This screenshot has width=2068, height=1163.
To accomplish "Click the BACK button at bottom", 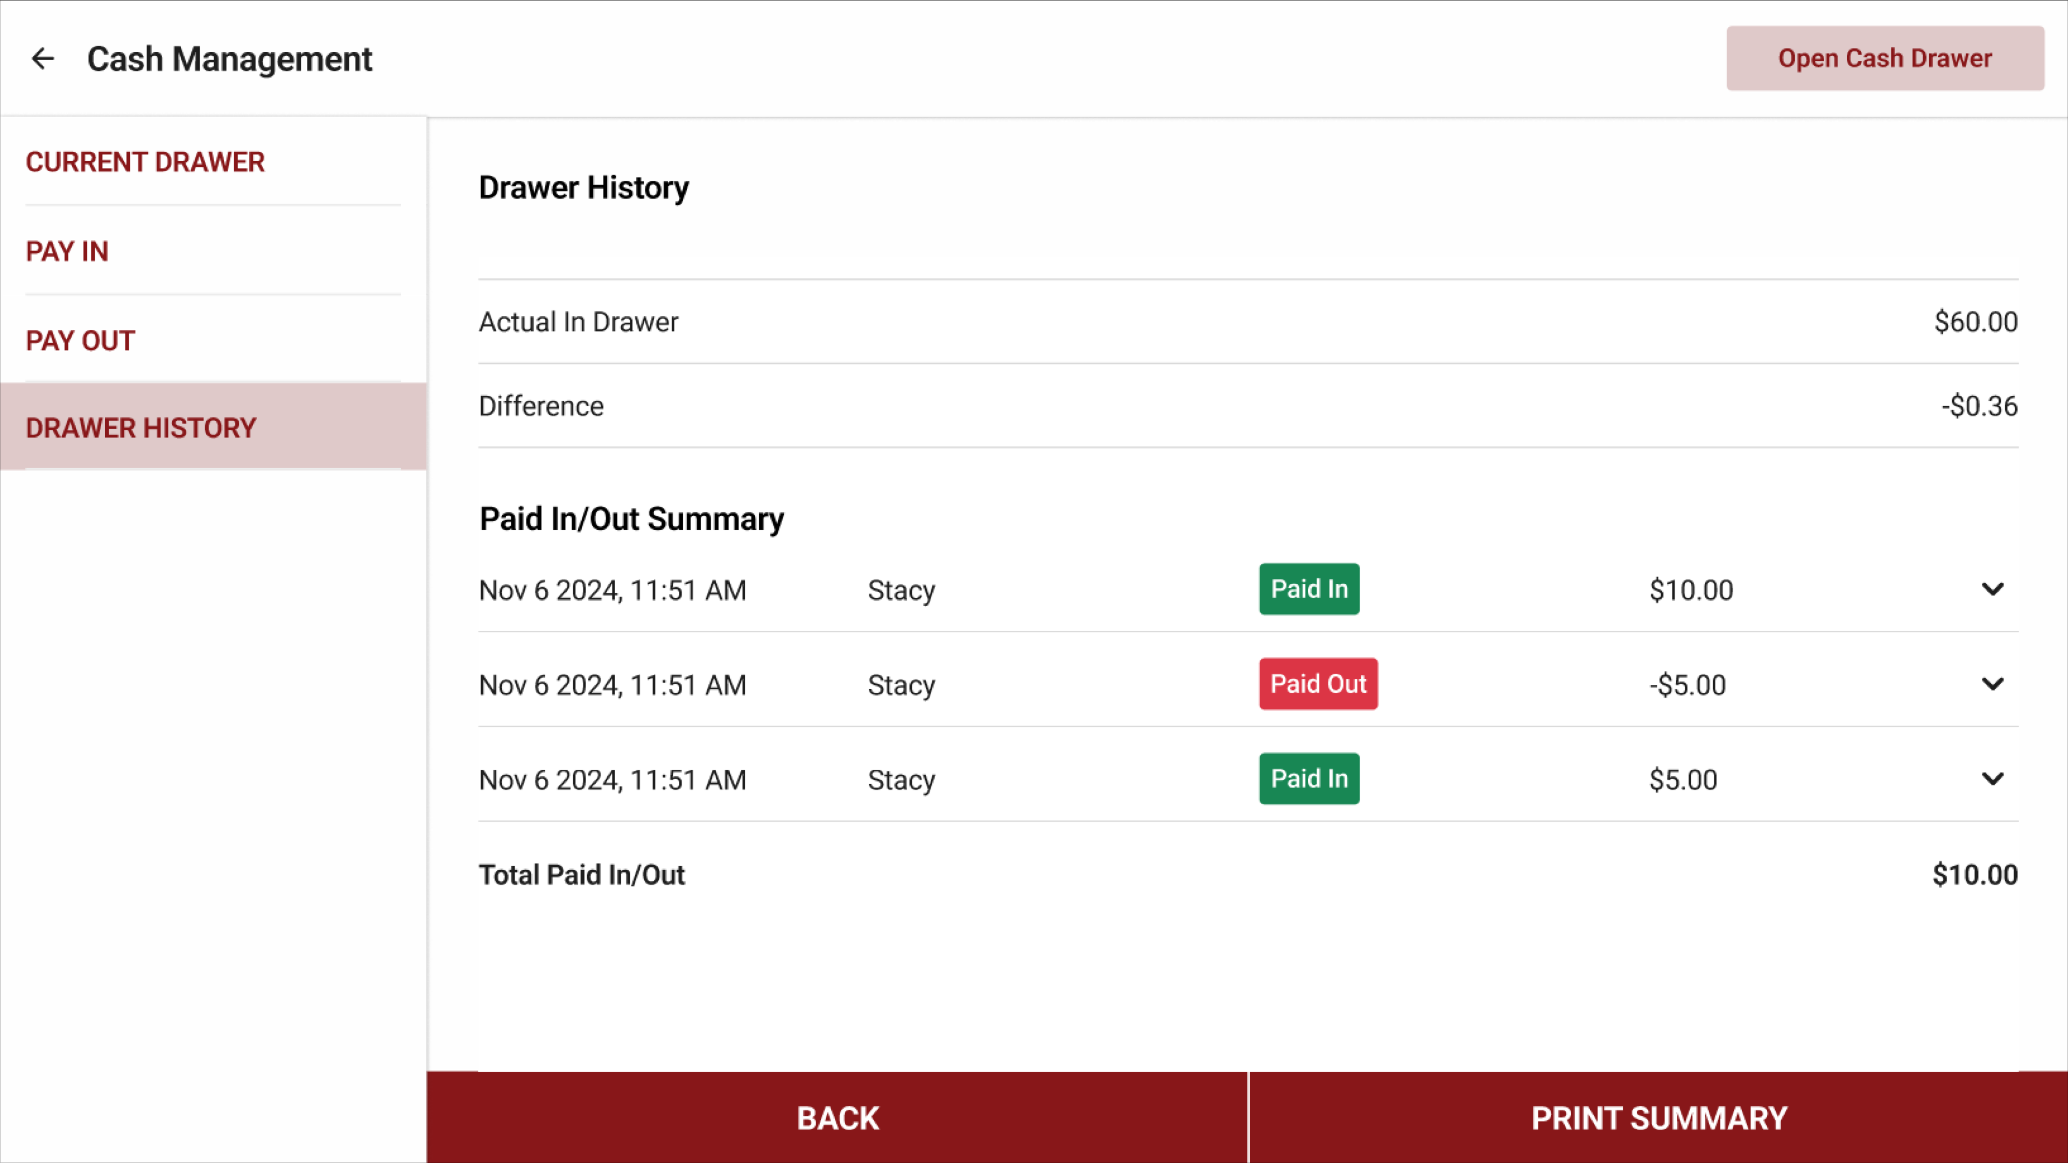I will 838,1118.
